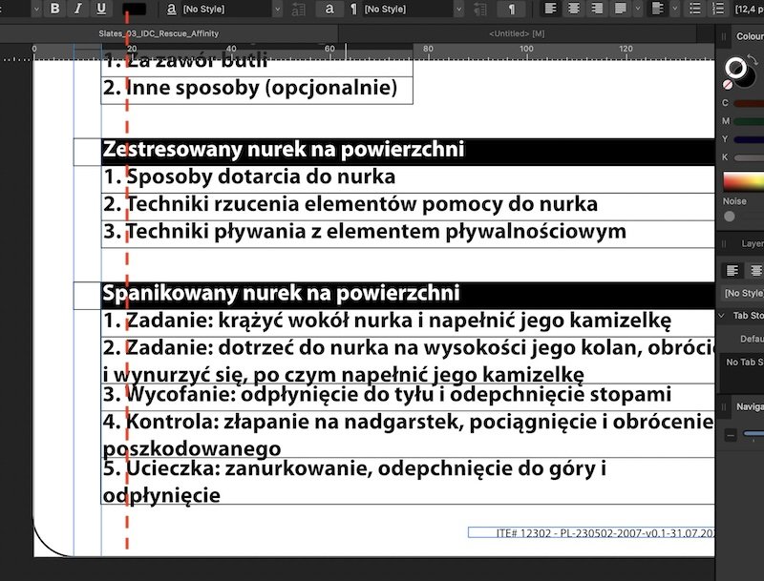The width and height of the screenshot is (764, 581).
Task: Expand the justify options dropdown
Action: tap(637, 9)
